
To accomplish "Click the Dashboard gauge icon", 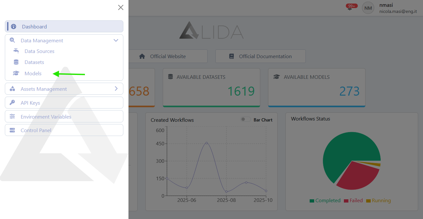I will 14,26.
